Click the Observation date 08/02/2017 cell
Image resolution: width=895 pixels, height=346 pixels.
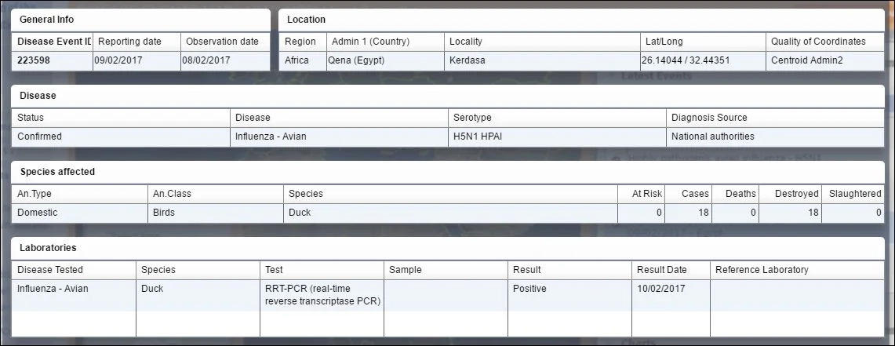(225, 60)
